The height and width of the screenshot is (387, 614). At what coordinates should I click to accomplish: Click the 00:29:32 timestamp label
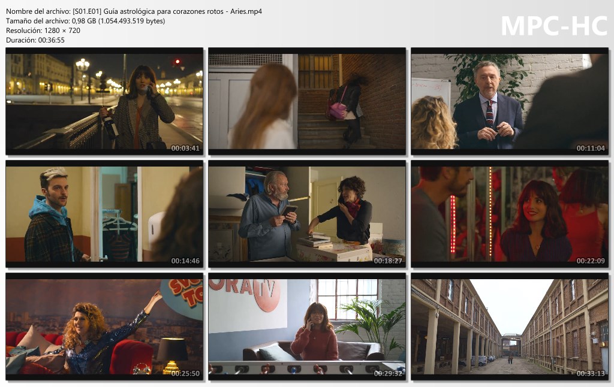388,374
